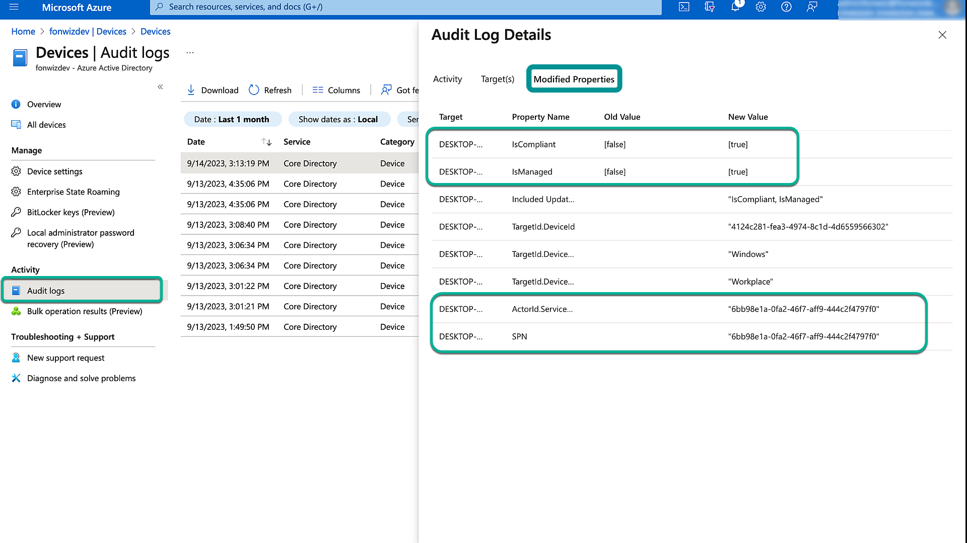Open BitLocker keys (Preview) menu item
The width and height of the screenshot is (967, 543).
pos(71,212)
